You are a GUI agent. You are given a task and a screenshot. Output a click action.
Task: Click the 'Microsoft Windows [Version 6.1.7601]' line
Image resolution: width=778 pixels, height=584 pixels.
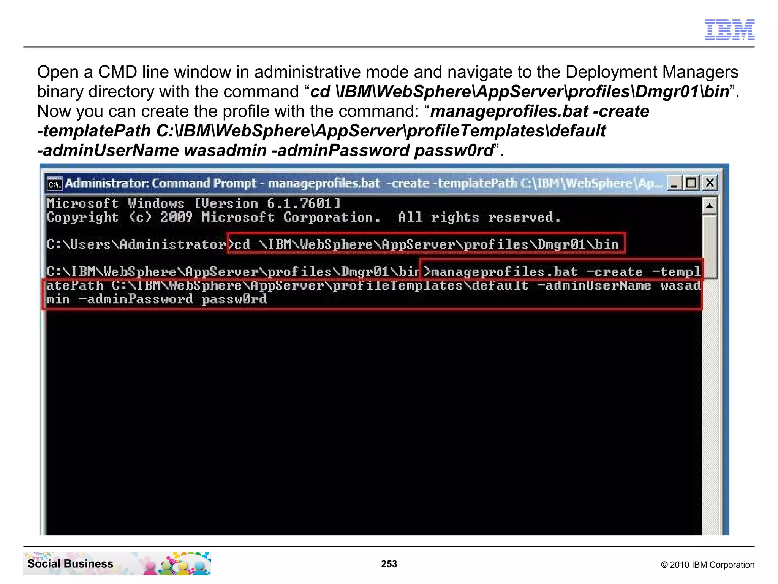[193, 203]
